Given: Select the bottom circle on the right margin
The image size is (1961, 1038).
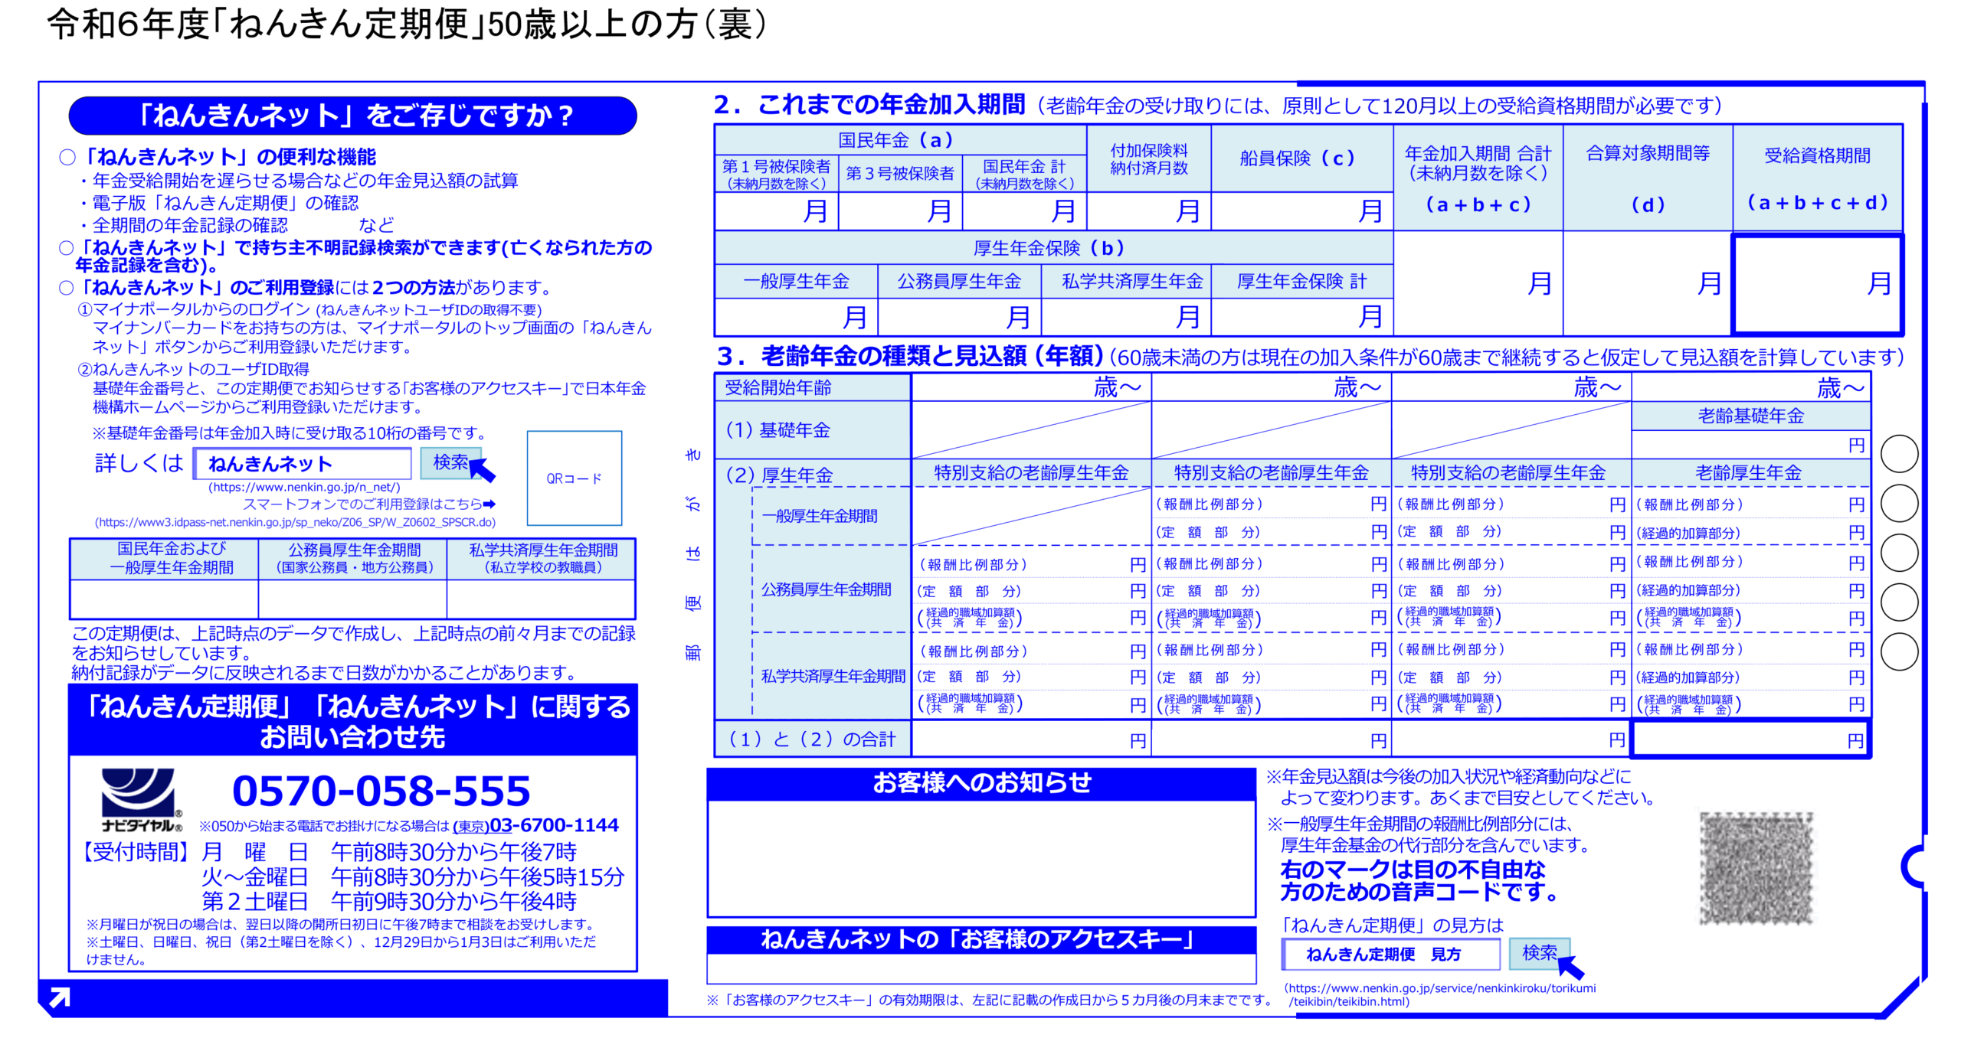Looking at the screenshot, I should pyautogui.click(x=1899, y=651).
